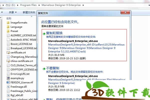
Task: Select the Boost_LICENSE.txt file icon
Action: tap(8, 44)
